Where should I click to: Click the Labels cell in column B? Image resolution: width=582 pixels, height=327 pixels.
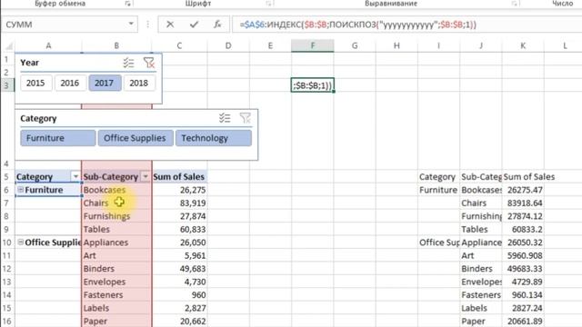tap(116, 308)
